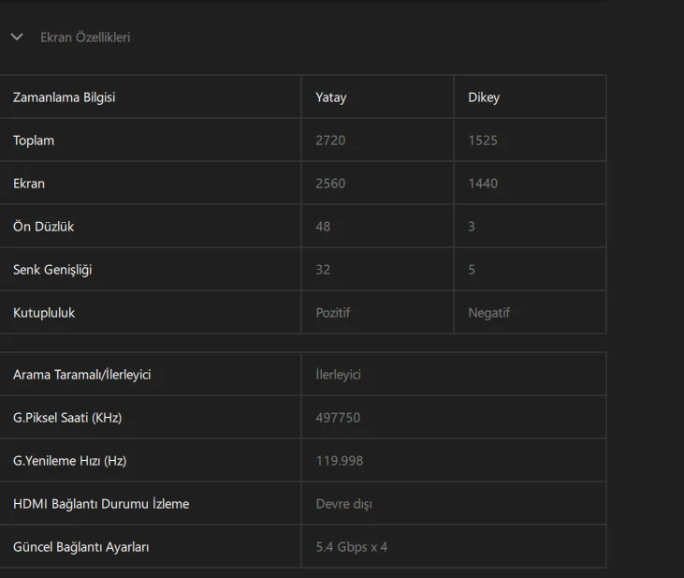Select the Pozitif polarity cell
The height and width of the screenshot is (578, 684).
click(333, 313)
